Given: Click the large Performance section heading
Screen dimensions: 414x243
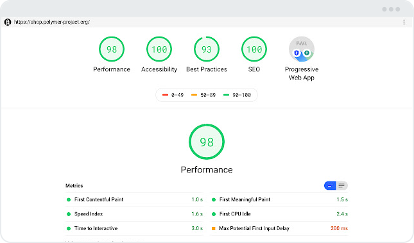Looking at the screenshot, I should tap(207, 170).
